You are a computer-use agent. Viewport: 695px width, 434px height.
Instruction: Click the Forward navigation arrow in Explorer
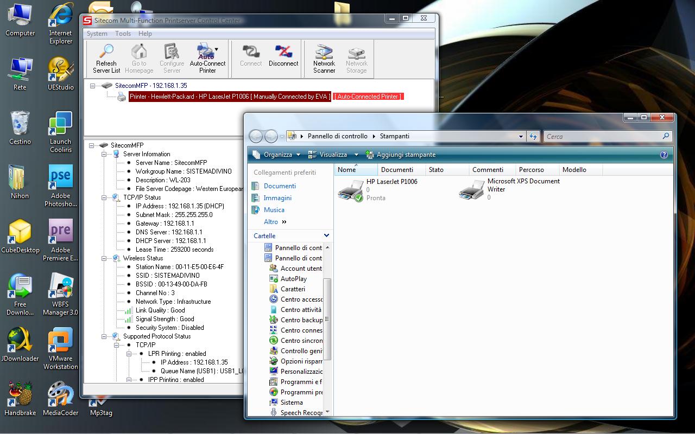click(x=271, y=136)
